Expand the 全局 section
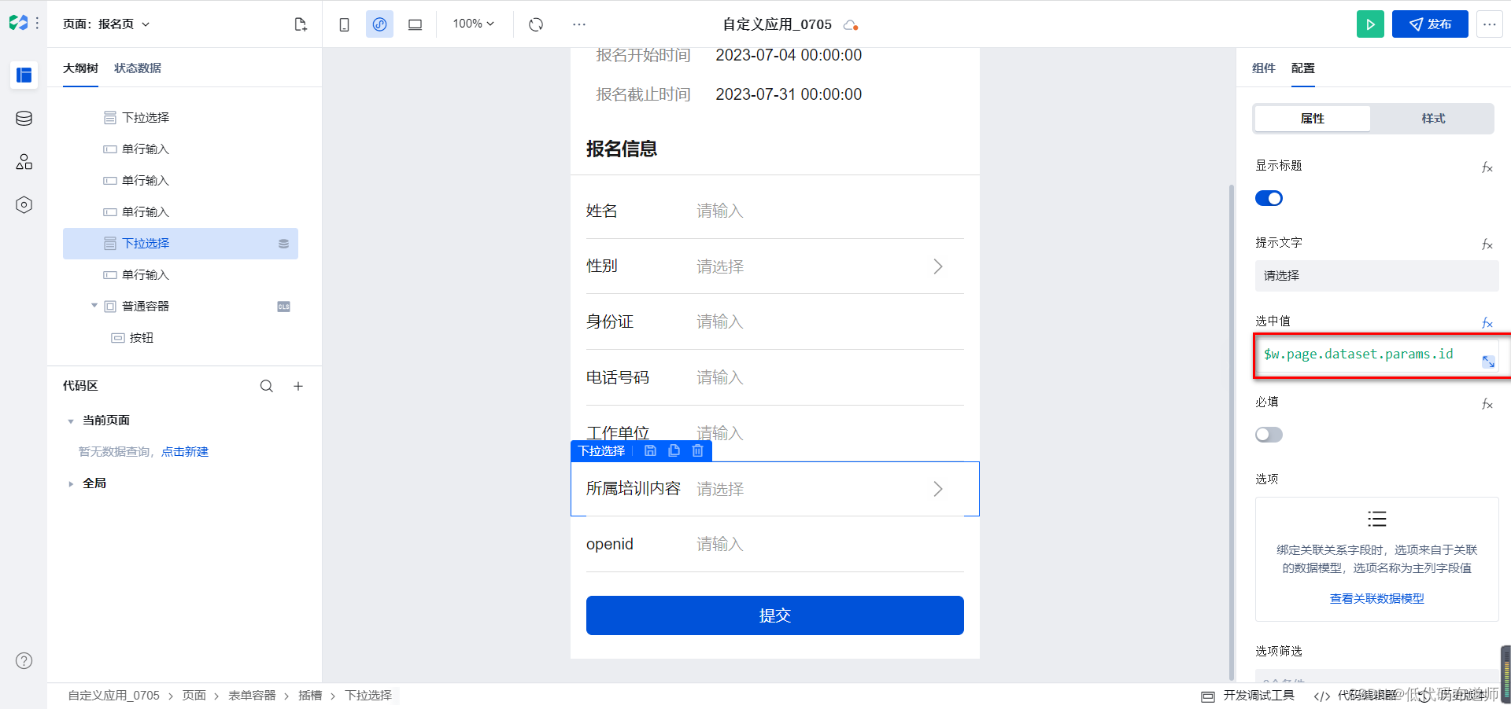Screen dimensions: 1511x709 tap(71, 484)
